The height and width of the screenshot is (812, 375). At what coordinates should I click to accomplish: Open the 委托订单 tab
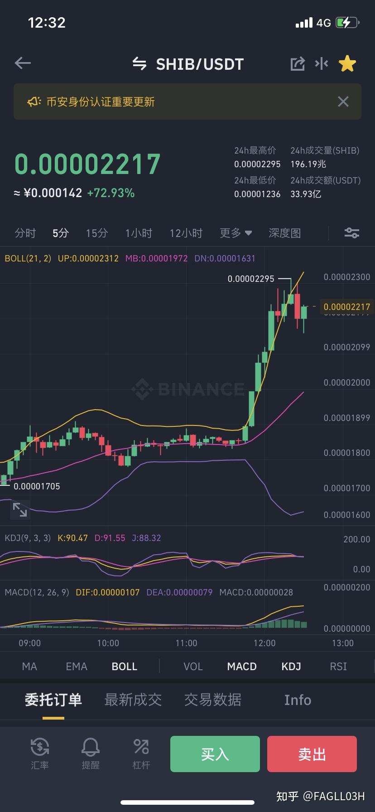click(53, 700)
